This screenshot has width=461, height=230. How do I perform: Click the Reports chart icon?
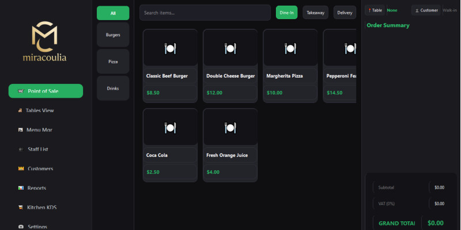21,188
